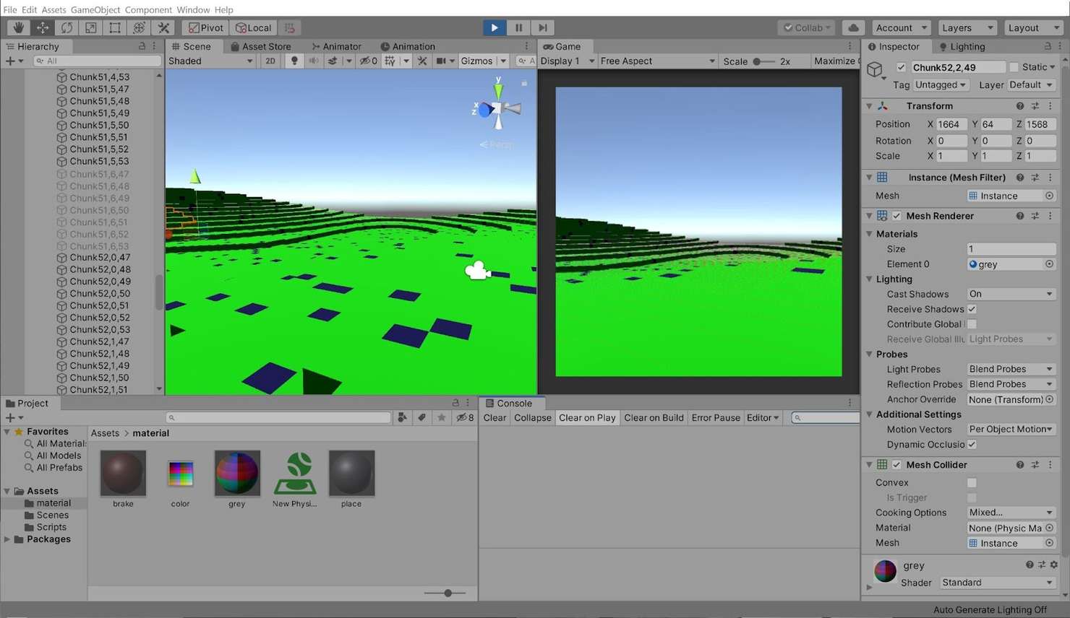Click Clear on Play in the Console
This screenshot has width=1070, height=618.
tap(586, 417)
